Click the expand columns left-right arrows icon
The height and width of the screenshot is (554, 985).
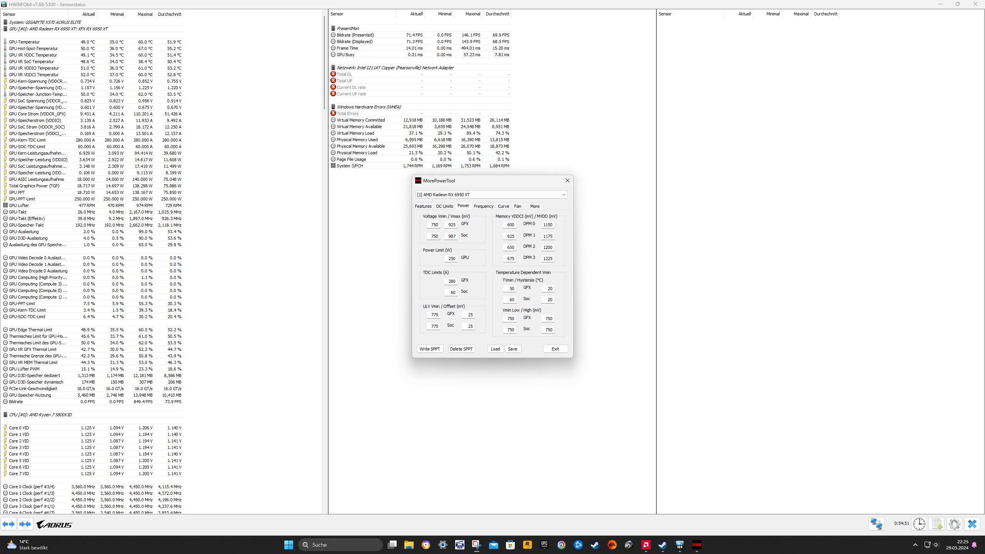tap(8, 524)
